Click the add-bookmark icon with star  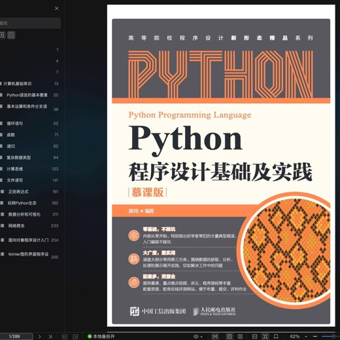(x=2, y=35)
